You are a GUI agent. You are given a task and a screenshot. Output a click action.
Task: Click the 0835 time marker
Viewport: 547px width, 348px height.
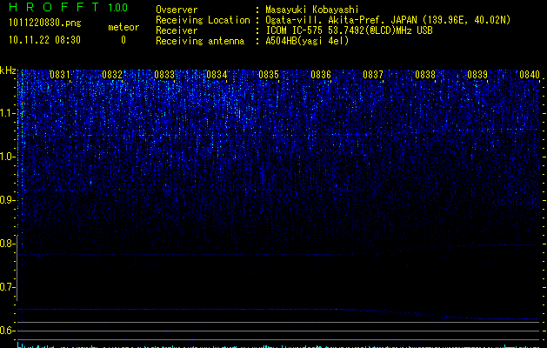(x=269, y=75)
